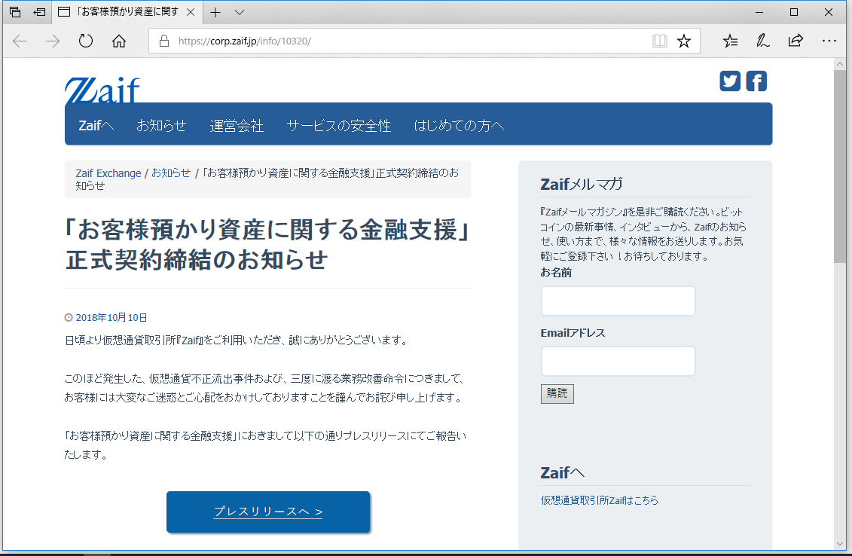This screenshot has height=556, width=852.
Task: Refresh the current page
Action: (85, 41)
